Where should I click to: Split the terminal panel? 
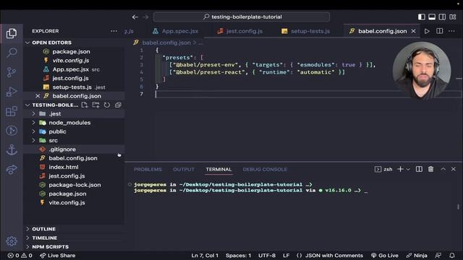pos(419,169)
